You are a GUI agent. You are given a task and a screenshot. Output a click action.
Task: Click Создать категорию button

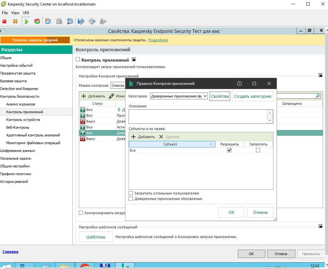[x=252, y=96]
